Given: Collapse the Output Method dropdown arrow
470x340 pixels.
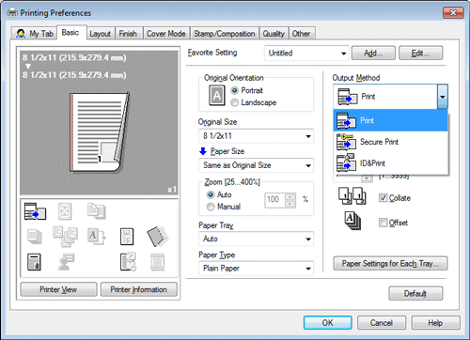Looking at the screenshot, I should pyautogui.click(x=442, y=97).
